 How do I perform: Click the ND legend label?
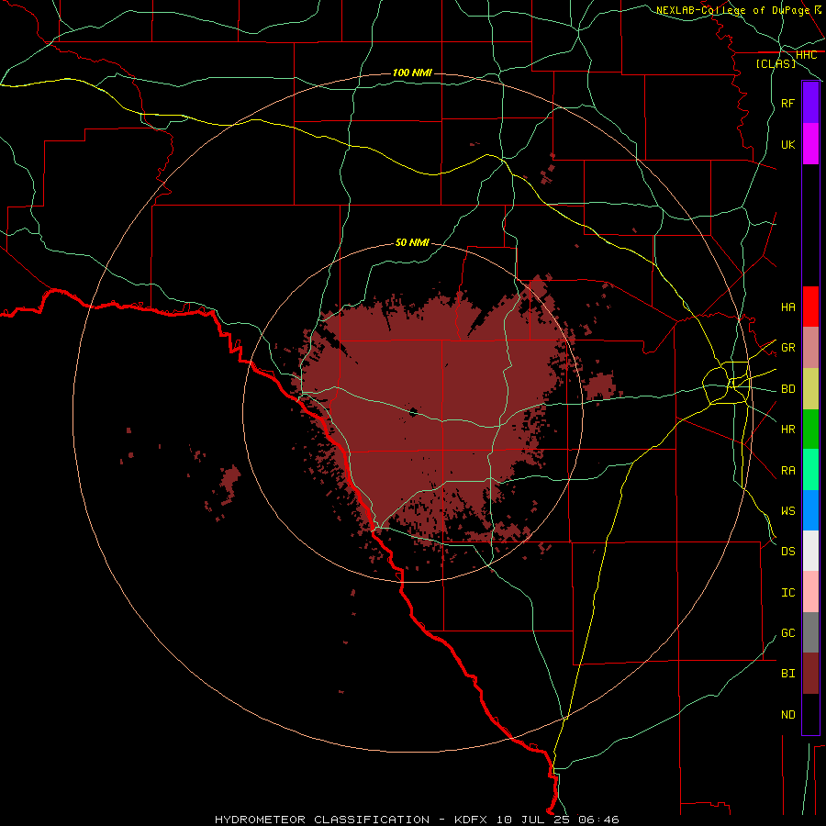(787, 714)
